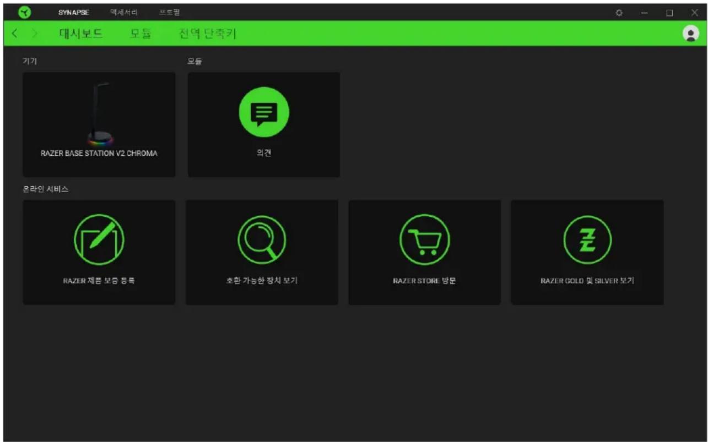This screenshot has height=442, width=708.
Task: Open the user profile avatar icon
Action: click(x=690, y=34)
